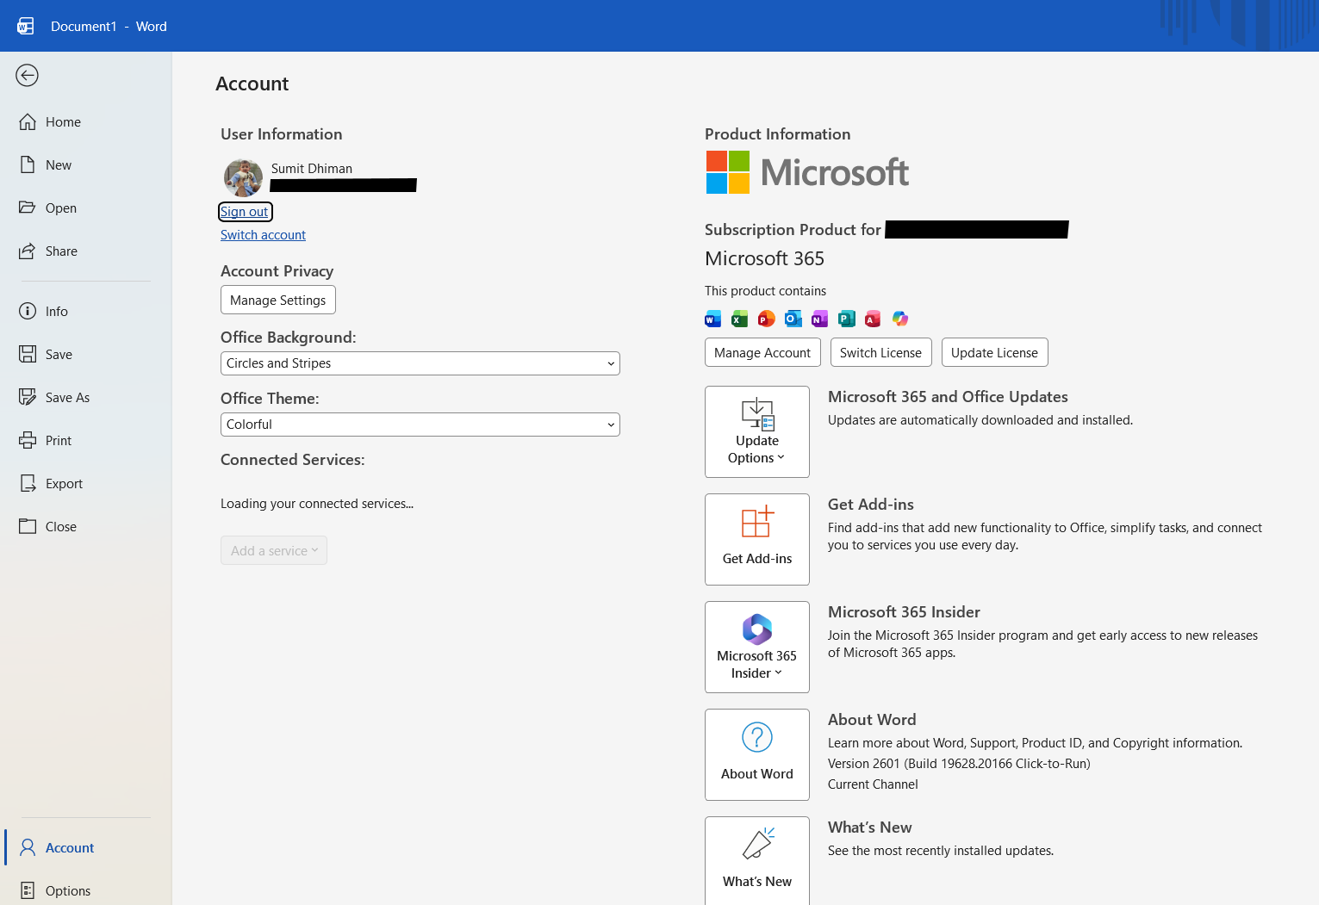The height and width of the screenshot is (905, 1319).
Task: Click the Access app icon in product list
Action: pyautogui.click(x=873, y=319)
